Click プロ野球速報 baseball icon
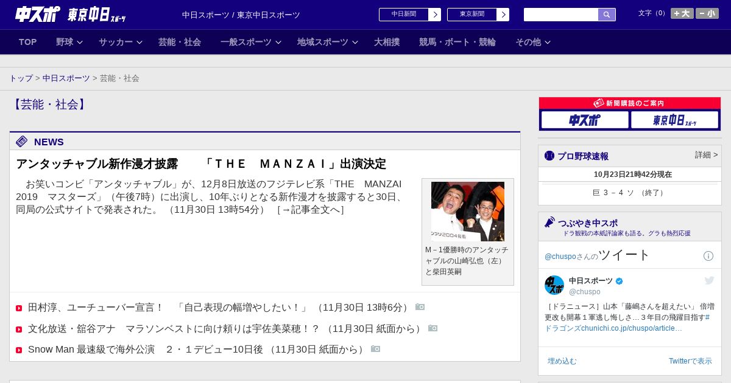The width and height of the screenshot is (731, 383). click(549, 156)
